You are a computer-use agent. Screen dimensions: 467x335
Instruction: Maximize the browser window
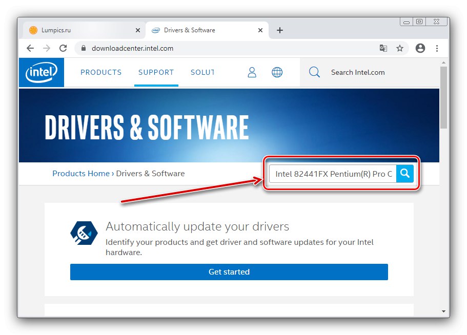[419, 22]
